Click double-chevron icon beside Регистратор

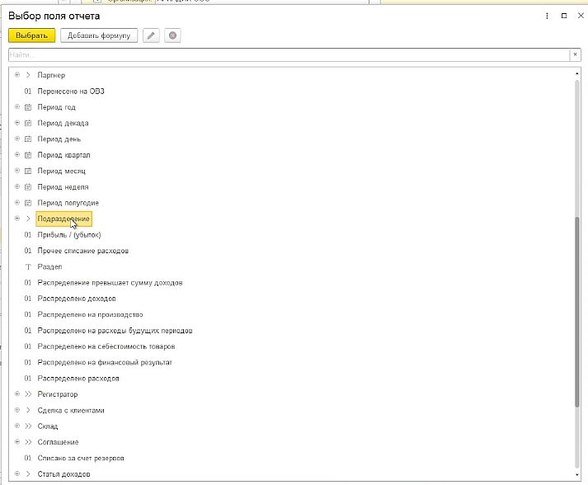pos(28,394)
